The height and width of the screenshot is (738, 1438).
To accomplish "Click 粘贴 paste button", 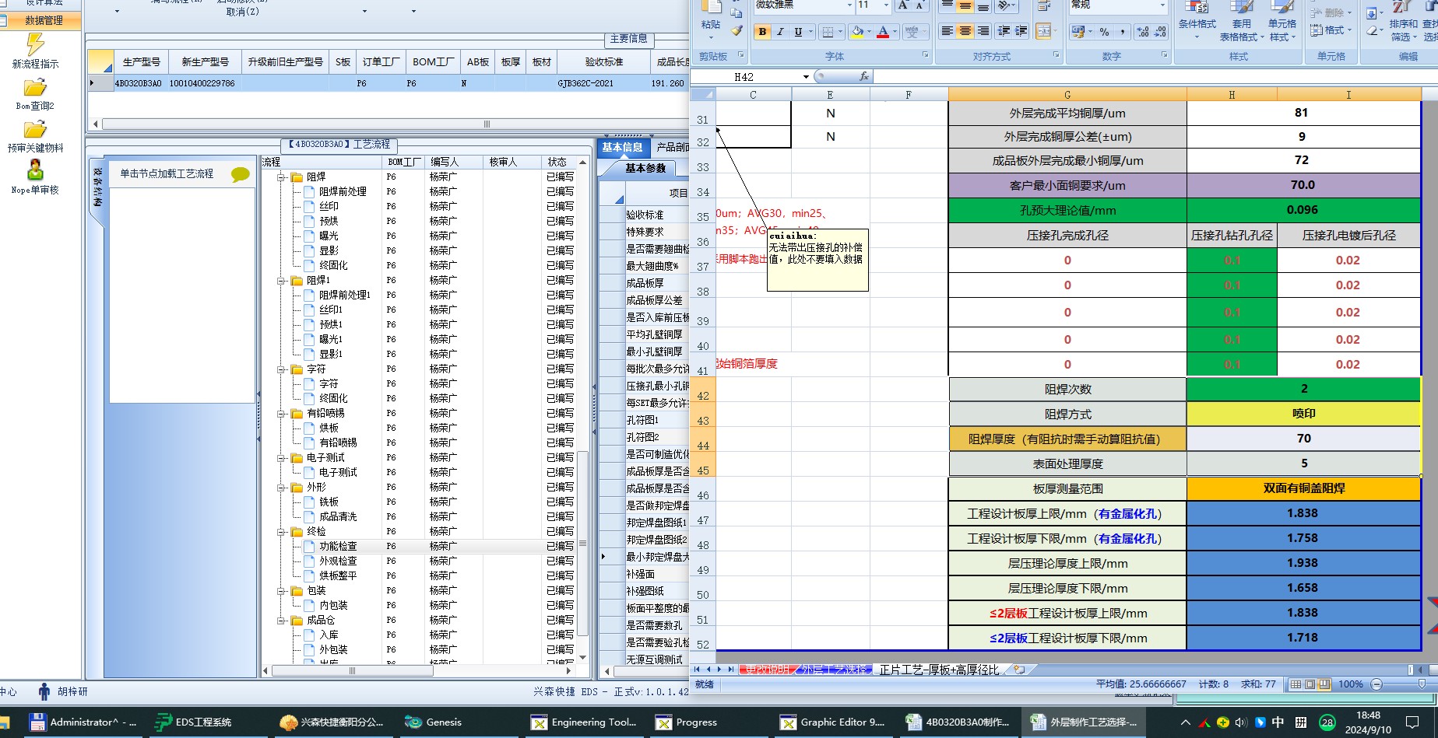I will (711, 19).
